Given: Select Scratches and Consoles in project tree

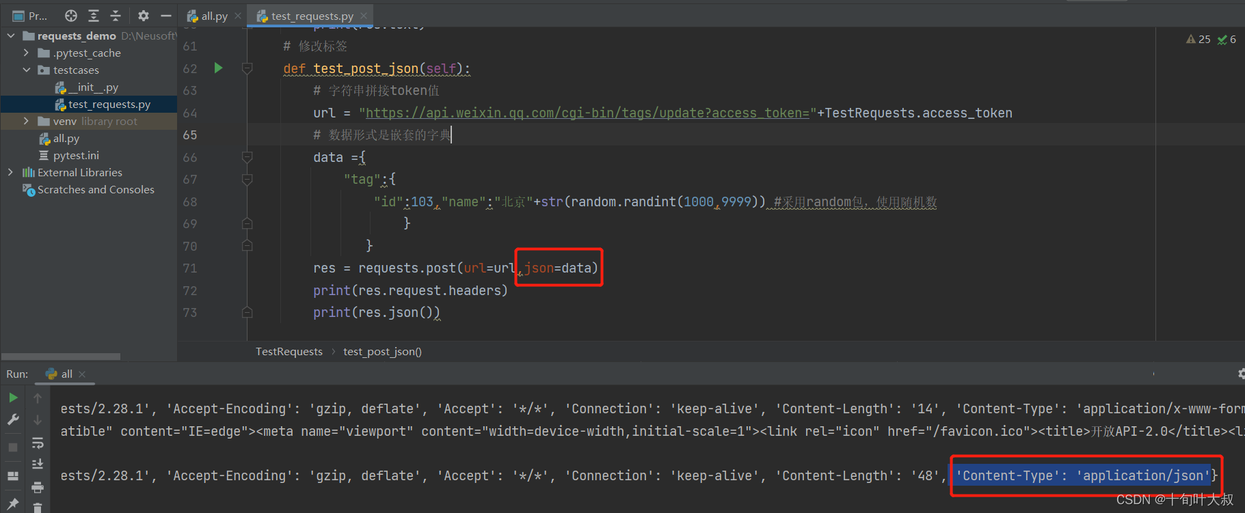Looking at the screenshot, I should [89, 189].
